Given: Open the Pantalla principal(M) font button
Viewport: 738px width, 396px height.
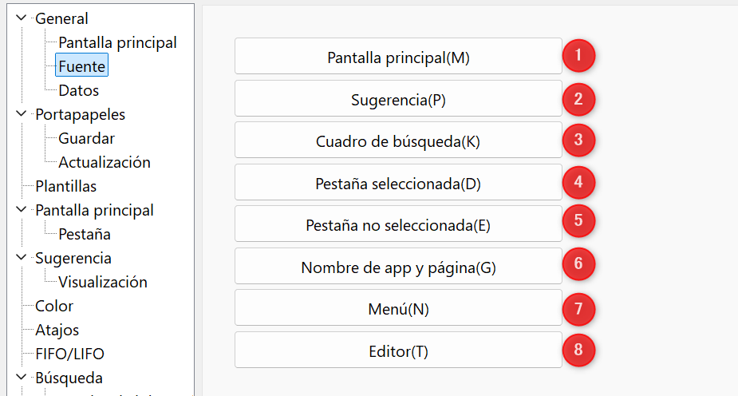Looking at the screenshot, I should [x=398, y=56].
